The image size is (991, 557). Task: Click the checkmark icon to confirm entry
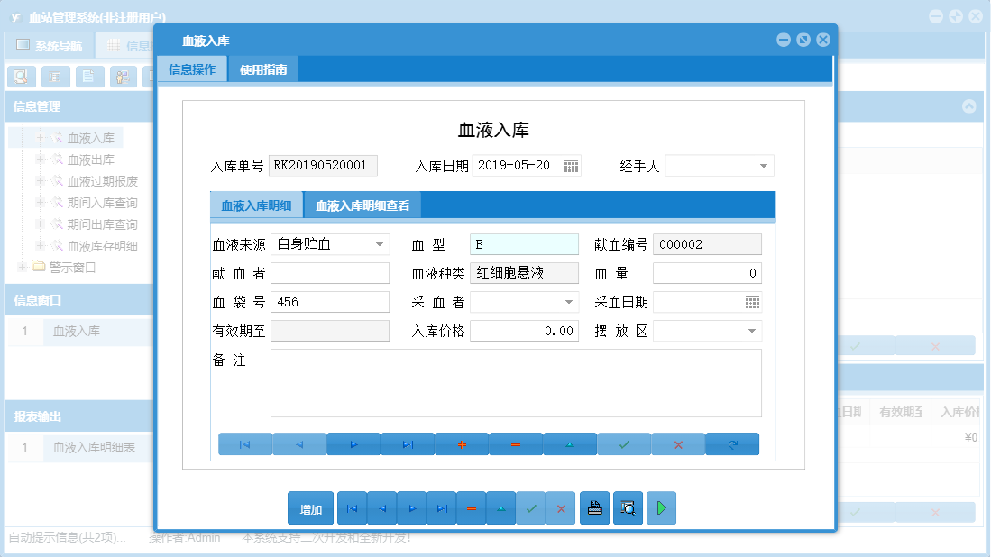(624, 443)
